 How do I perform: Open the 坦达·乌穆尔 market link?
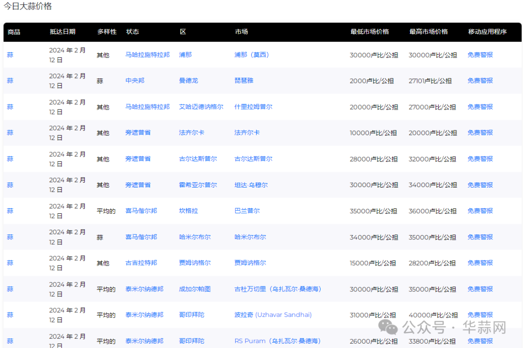pos(251,185)
